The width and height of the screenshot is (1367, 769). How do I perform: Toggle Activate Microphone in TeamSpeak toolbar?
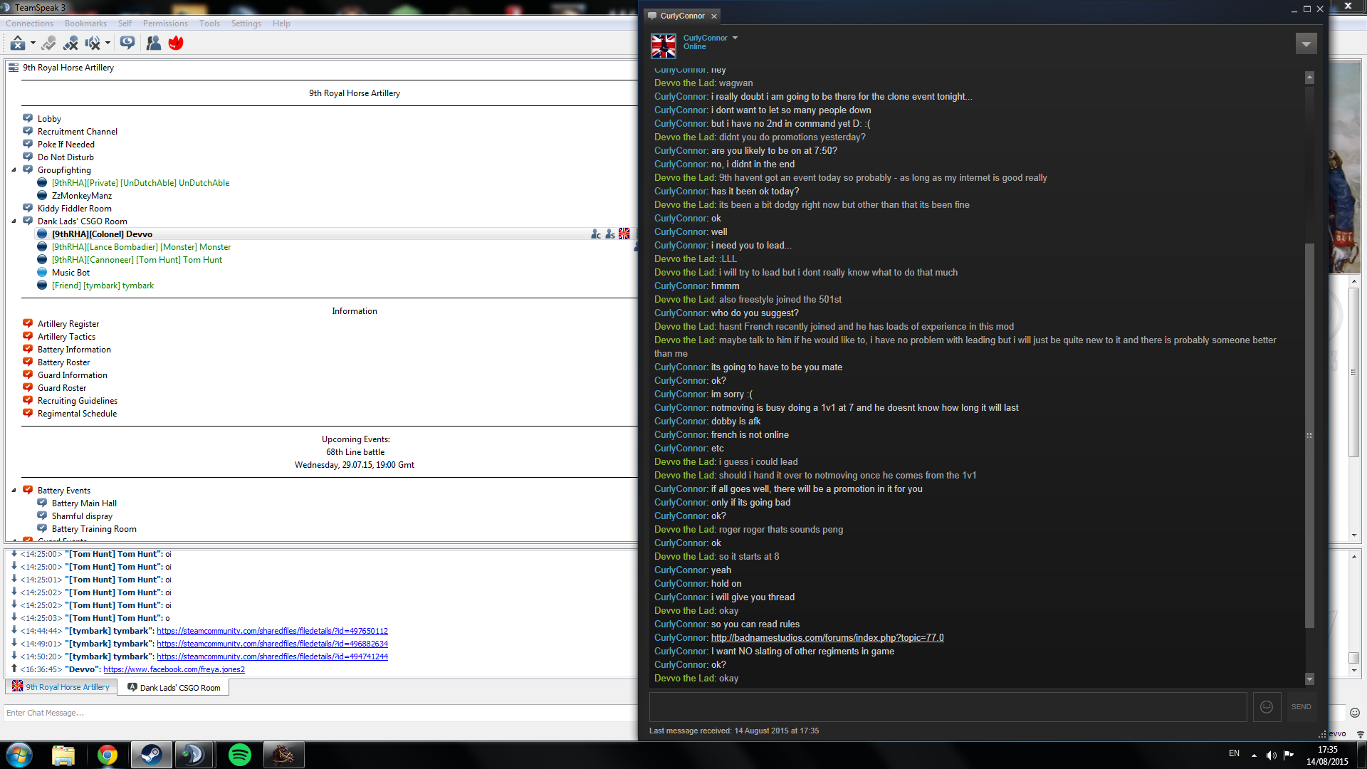click(x=48, y=43)
